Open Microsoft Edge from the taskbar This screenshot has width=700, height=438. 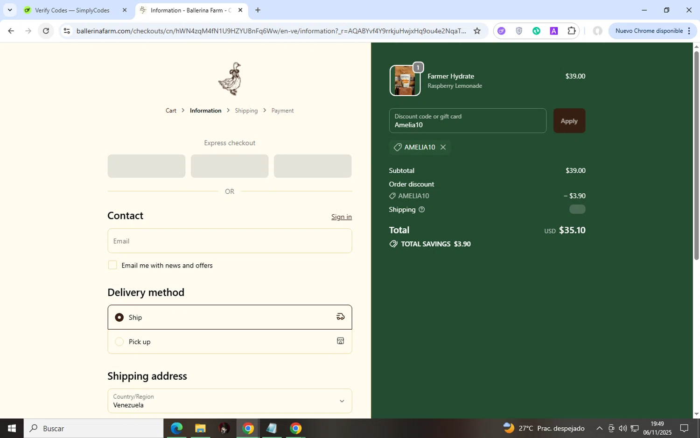pos(176,428)
